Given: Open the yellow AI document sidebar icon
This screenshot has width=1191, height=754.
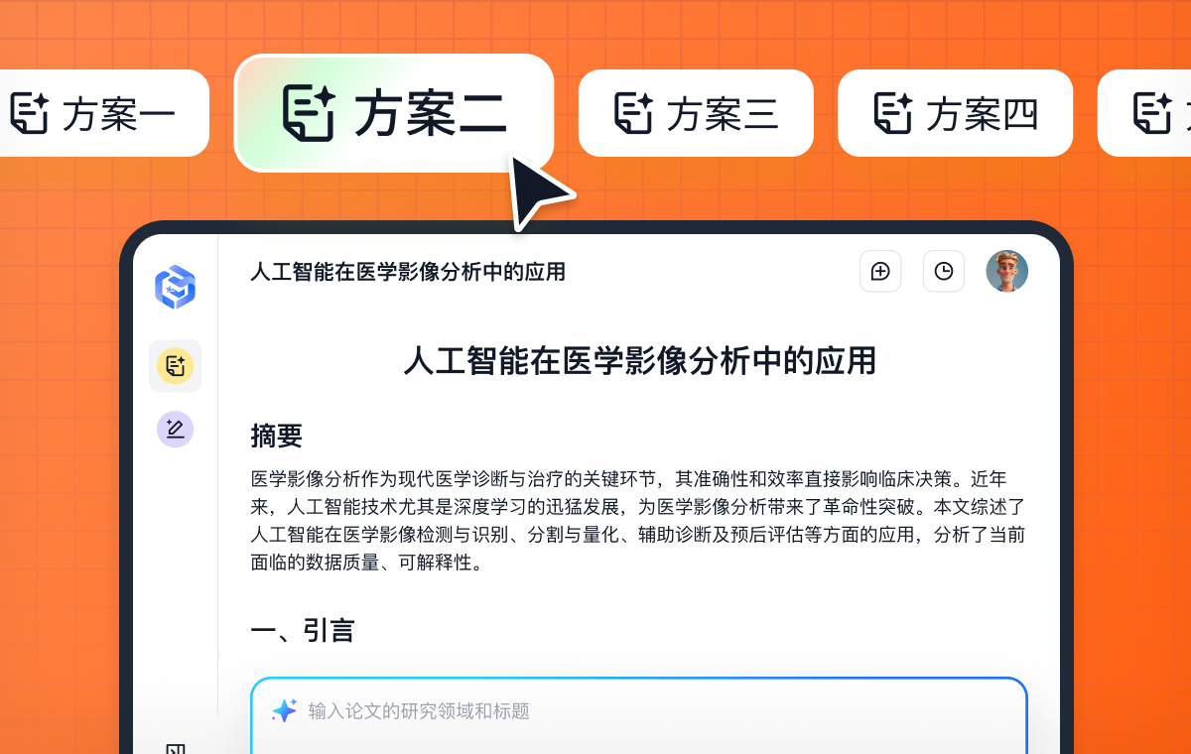Looking at the screenshot, I should (175, 366).
